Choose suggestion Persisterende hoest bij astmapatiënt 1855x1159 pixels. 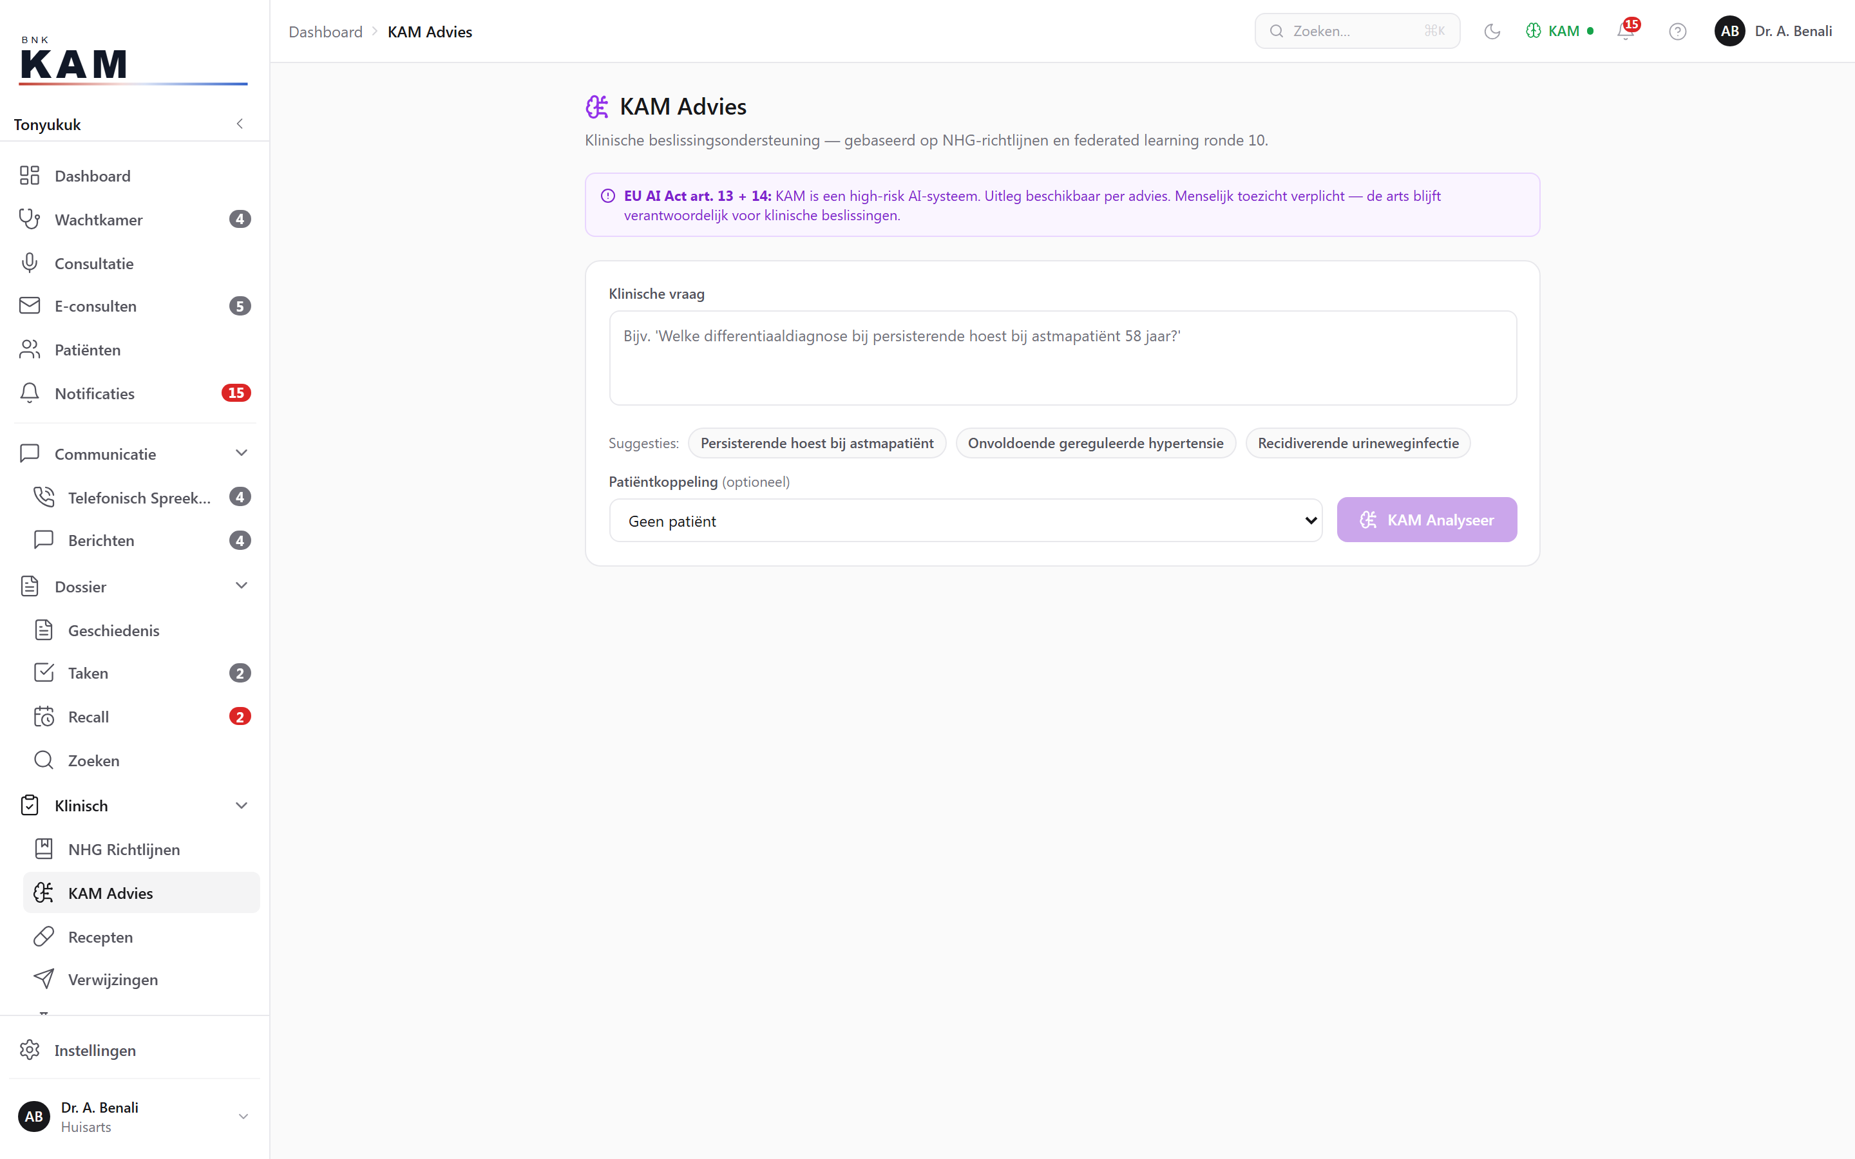tap(817, 443)
